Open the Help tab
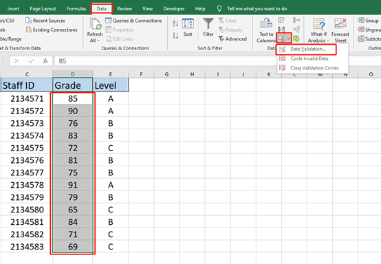The height and width of the screenshot is (264, 381). [x=200, y=9]
